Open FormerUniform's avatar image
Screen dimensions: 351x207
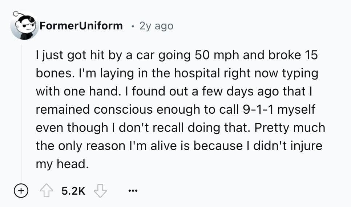pos(24,26)
